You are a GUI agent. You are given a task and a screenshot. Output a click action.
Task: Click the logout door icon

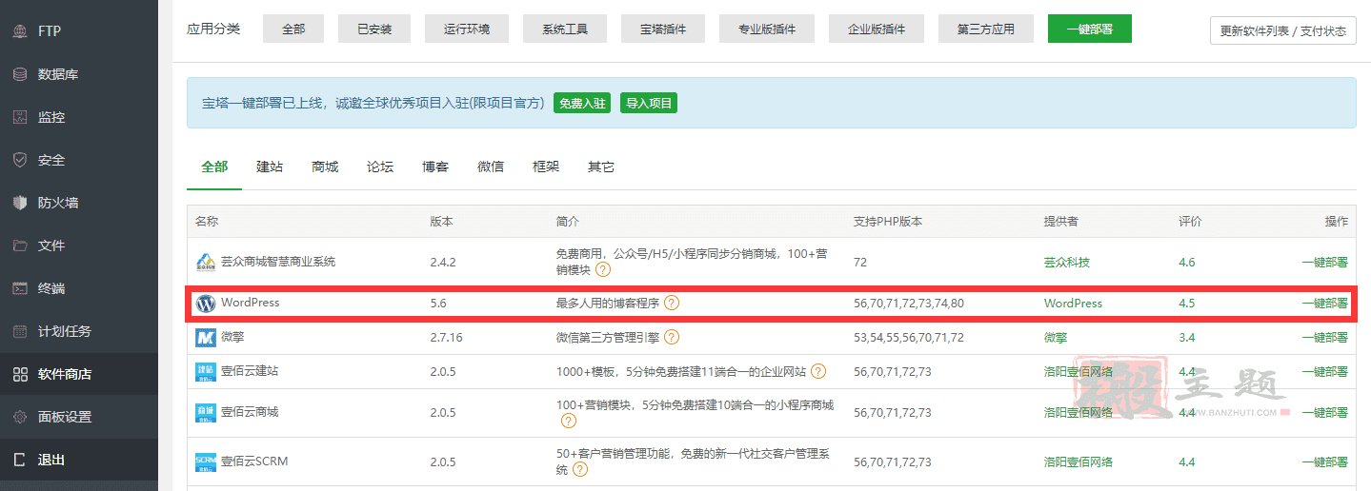[x=20, y=460]
